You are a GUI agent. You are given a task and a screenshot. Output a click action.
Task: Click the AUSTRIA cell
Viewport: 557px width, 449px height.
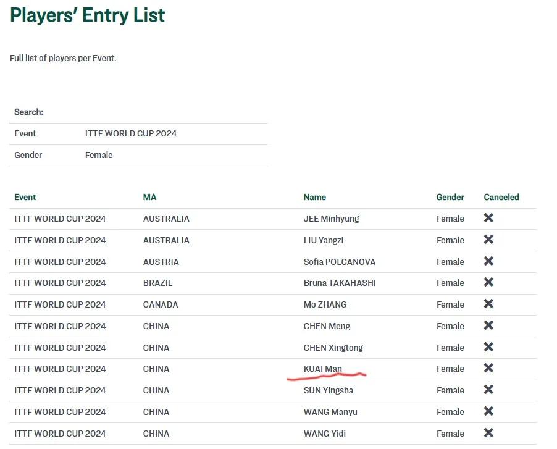tap(161, 262)
